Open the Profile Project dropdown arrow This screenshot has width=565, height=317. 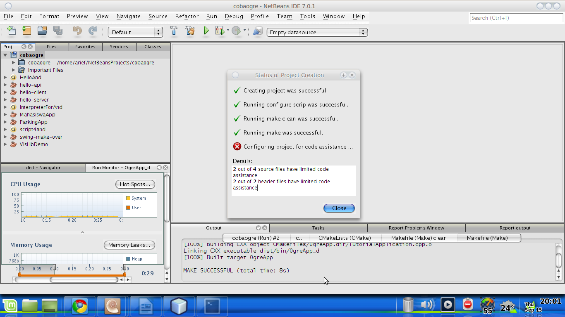[x=244, y=30]
